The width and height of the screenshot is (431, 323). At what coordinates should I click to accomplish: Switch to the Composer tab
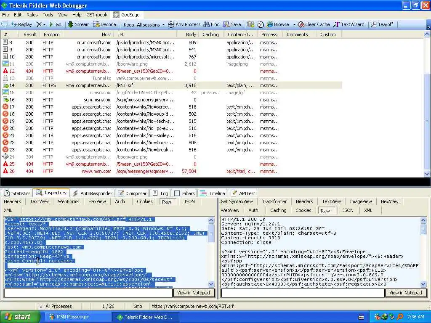tap(132, 193)
